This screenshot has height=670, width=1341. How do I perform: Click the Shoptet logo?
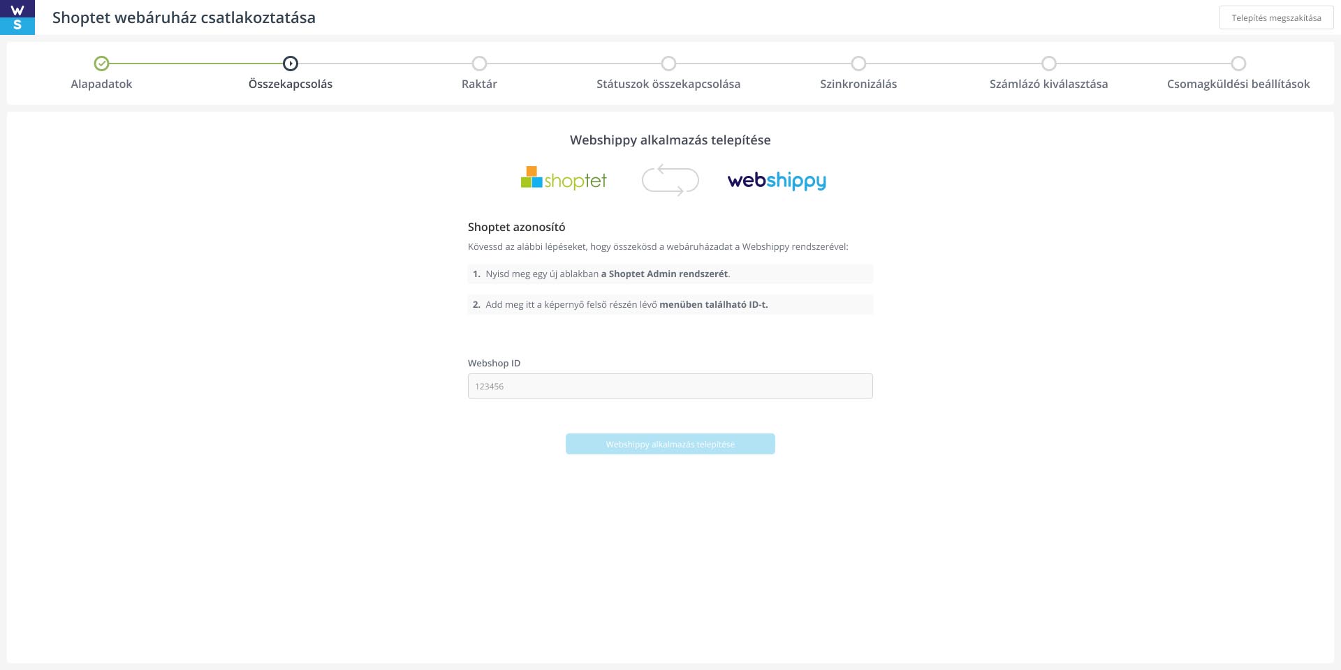[x=564, y=179]
